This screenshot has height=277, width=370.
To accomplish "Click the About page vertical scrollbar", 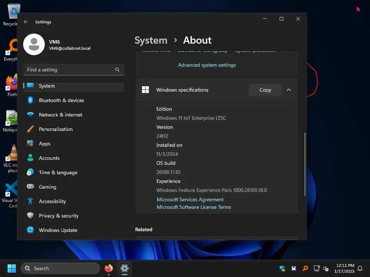I will click(305, 164).
